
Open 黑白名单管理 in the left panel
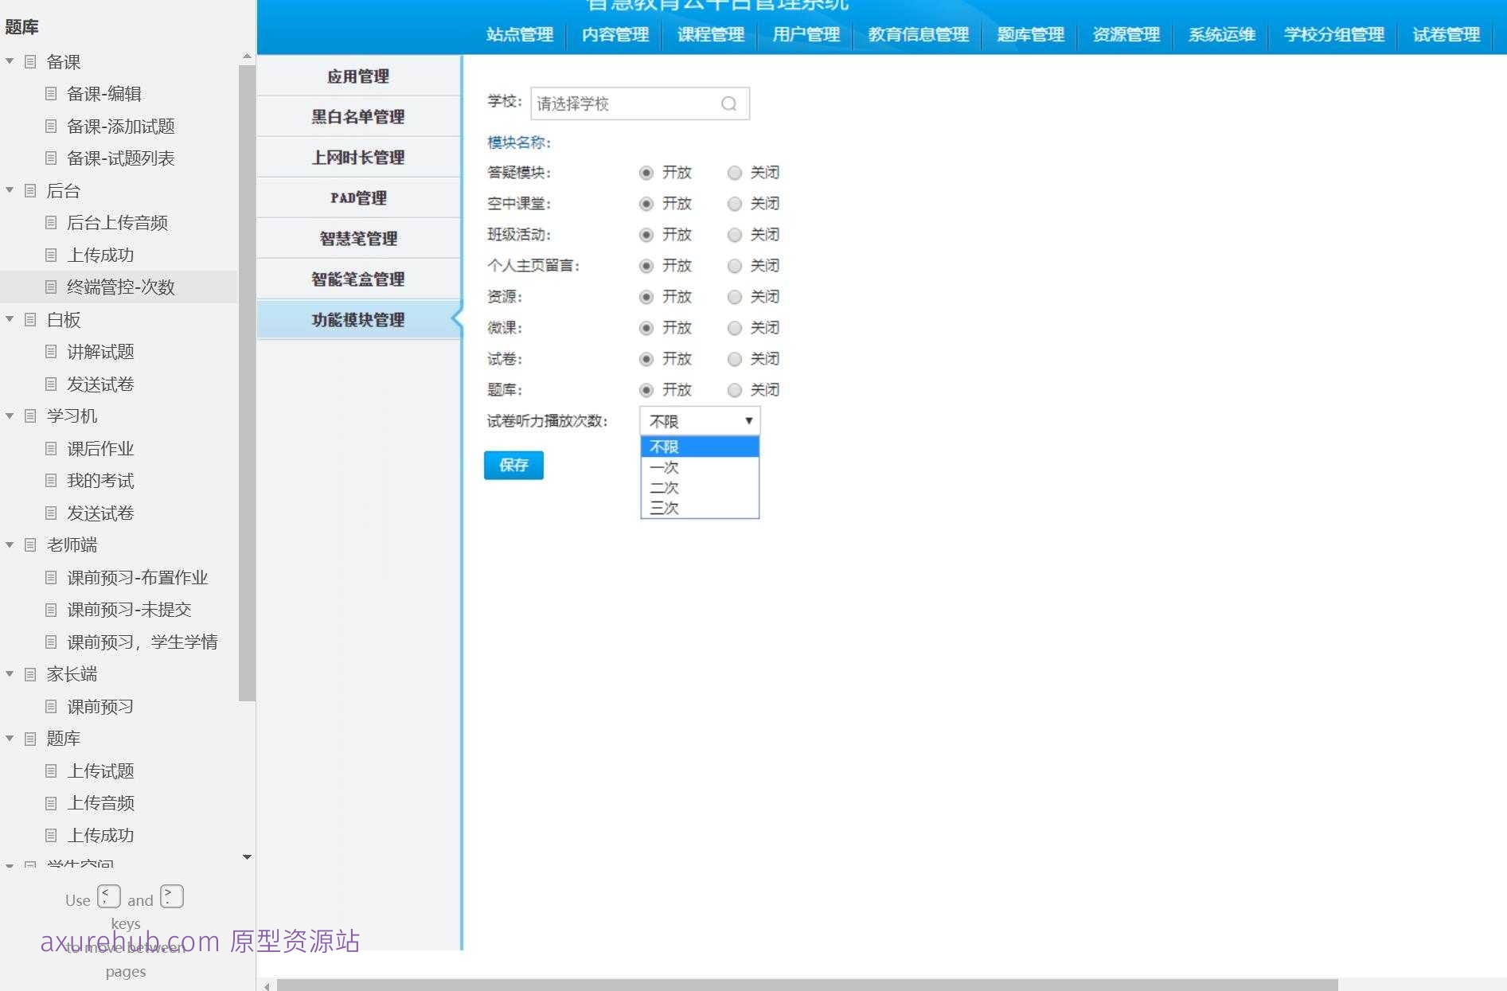click(x=357, y=116)
